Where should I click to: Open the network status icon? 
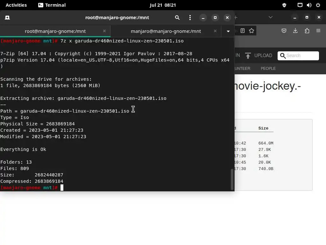coord(300,5)
